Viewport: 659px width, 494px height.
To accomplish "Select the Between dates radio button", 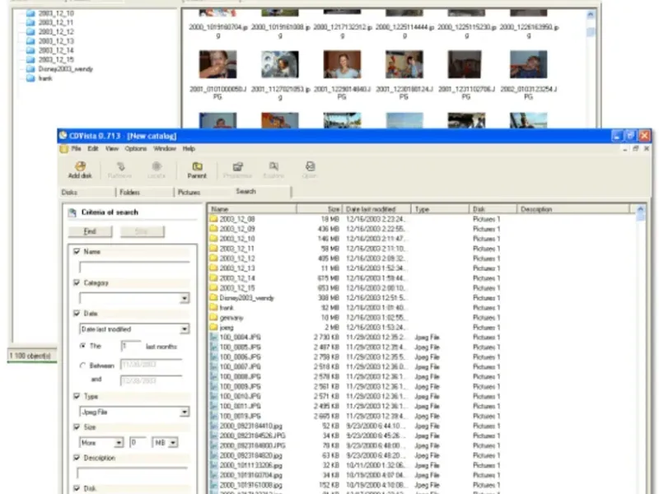I will point(82,365).
